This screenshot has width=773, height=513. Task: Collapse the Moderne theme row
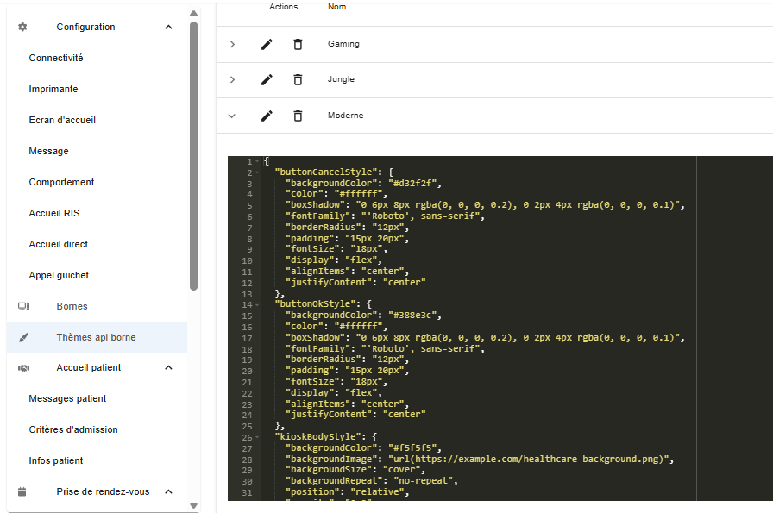click(232, 115)
